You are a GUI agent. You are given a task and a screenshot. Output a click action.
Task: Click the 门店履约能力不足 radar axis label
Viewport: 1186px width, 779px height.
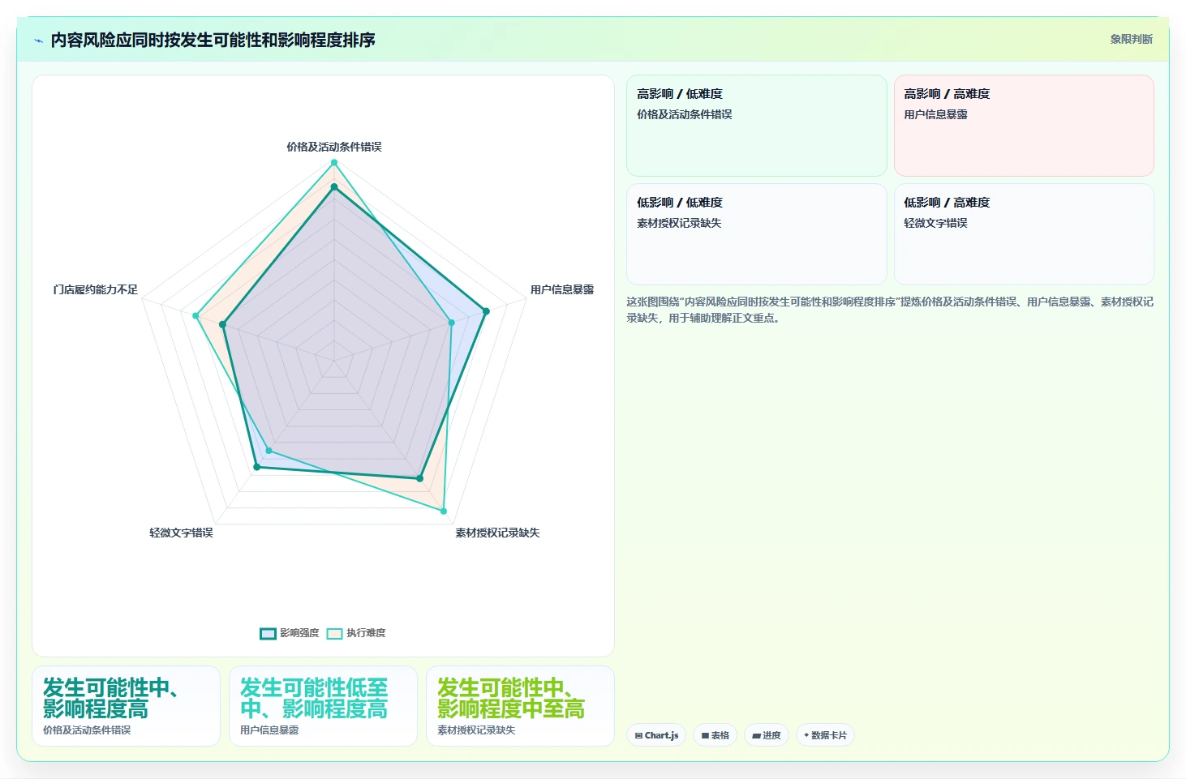coord(95,289)
